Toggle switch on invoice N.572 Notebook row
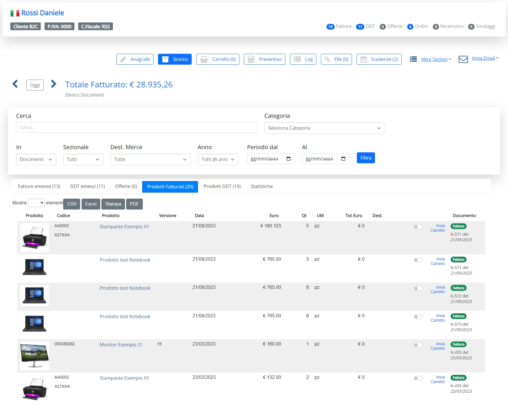Viewport: 508px width, 405px height. tap(418, 288)
